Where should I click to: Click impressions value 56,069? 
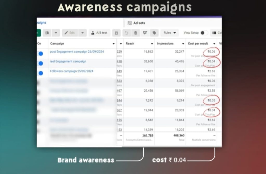179,91
